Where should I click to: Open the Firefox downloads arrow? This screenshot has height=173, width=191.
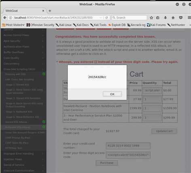coord(166,18)
